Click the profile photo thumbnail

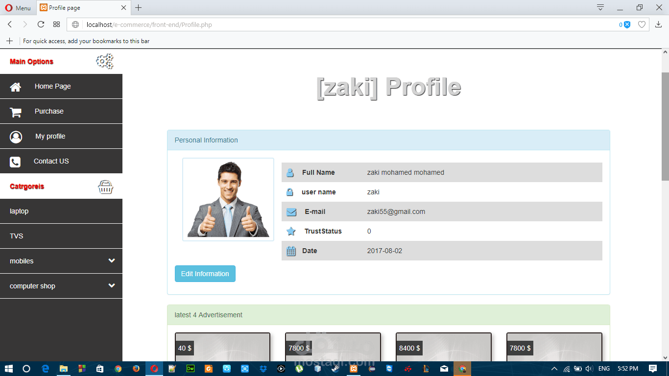tap(228, 199)
